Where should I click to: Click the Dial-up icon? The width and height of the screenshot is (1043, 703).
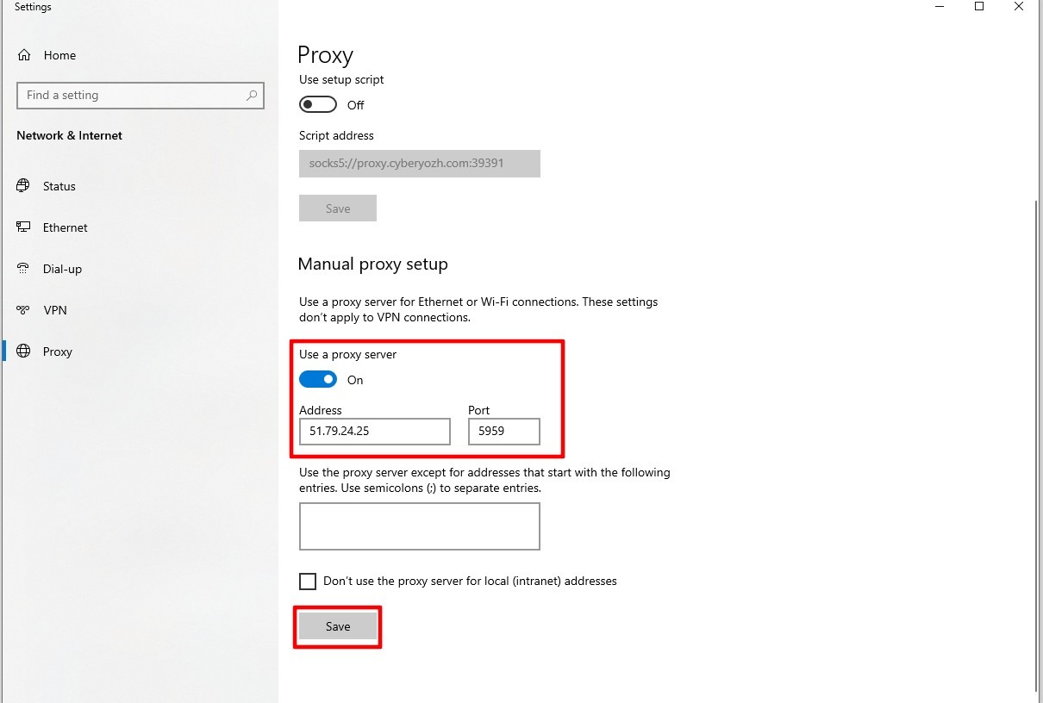24,269
